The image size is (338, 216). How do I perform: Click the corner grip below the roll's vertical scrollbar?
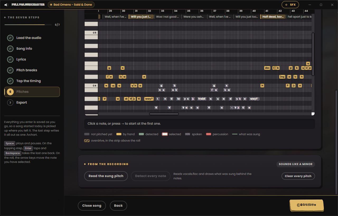point(313,114)
